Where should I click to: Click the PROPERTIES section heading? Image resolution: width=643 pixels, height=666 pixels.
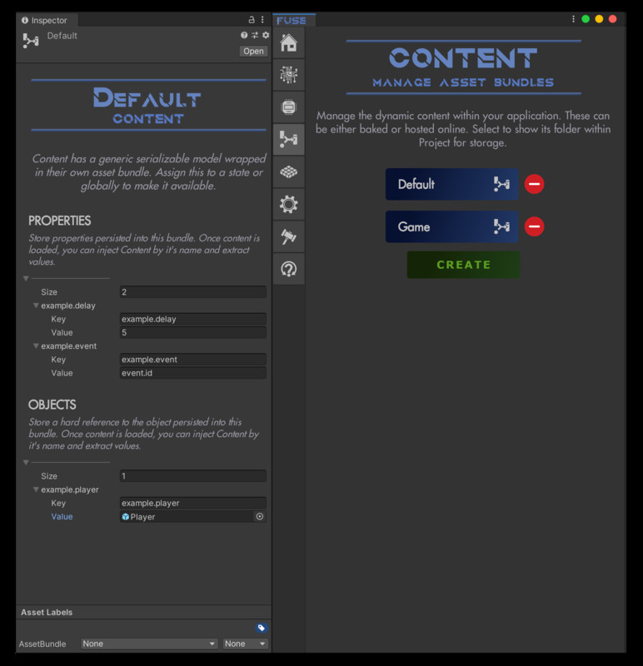pos(59,221)
